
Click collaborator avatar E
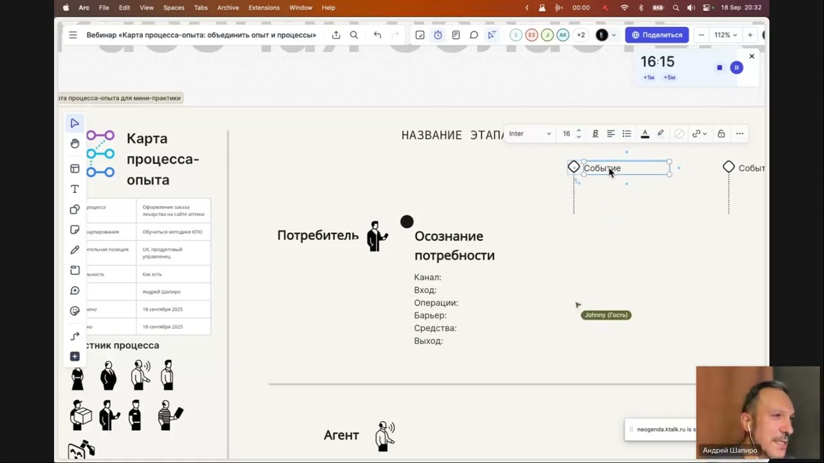coord(516,35)
